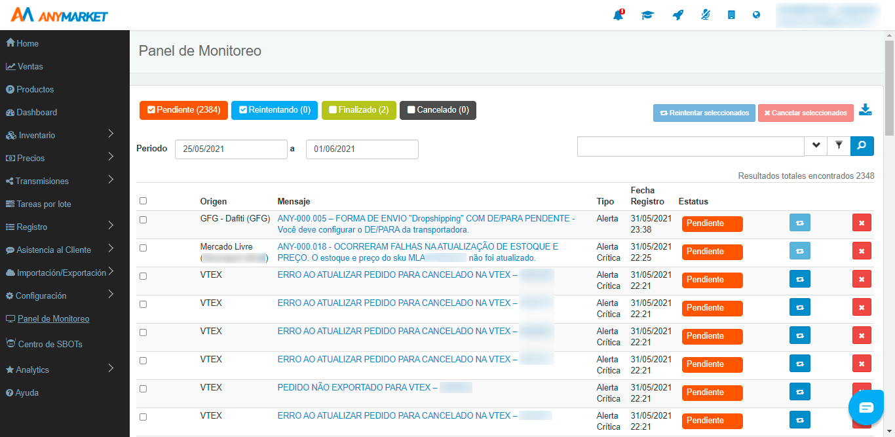Retry the first VTEX ERRO AO ATUALIZAR row
This screenshot has height=437, width=895.
[800, 279]
